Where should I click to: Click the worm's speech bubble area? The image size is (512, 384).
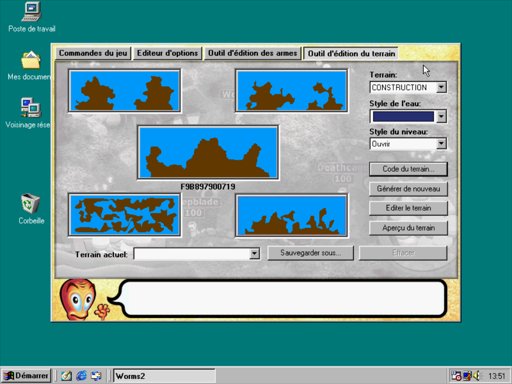[x=284, y=299]
